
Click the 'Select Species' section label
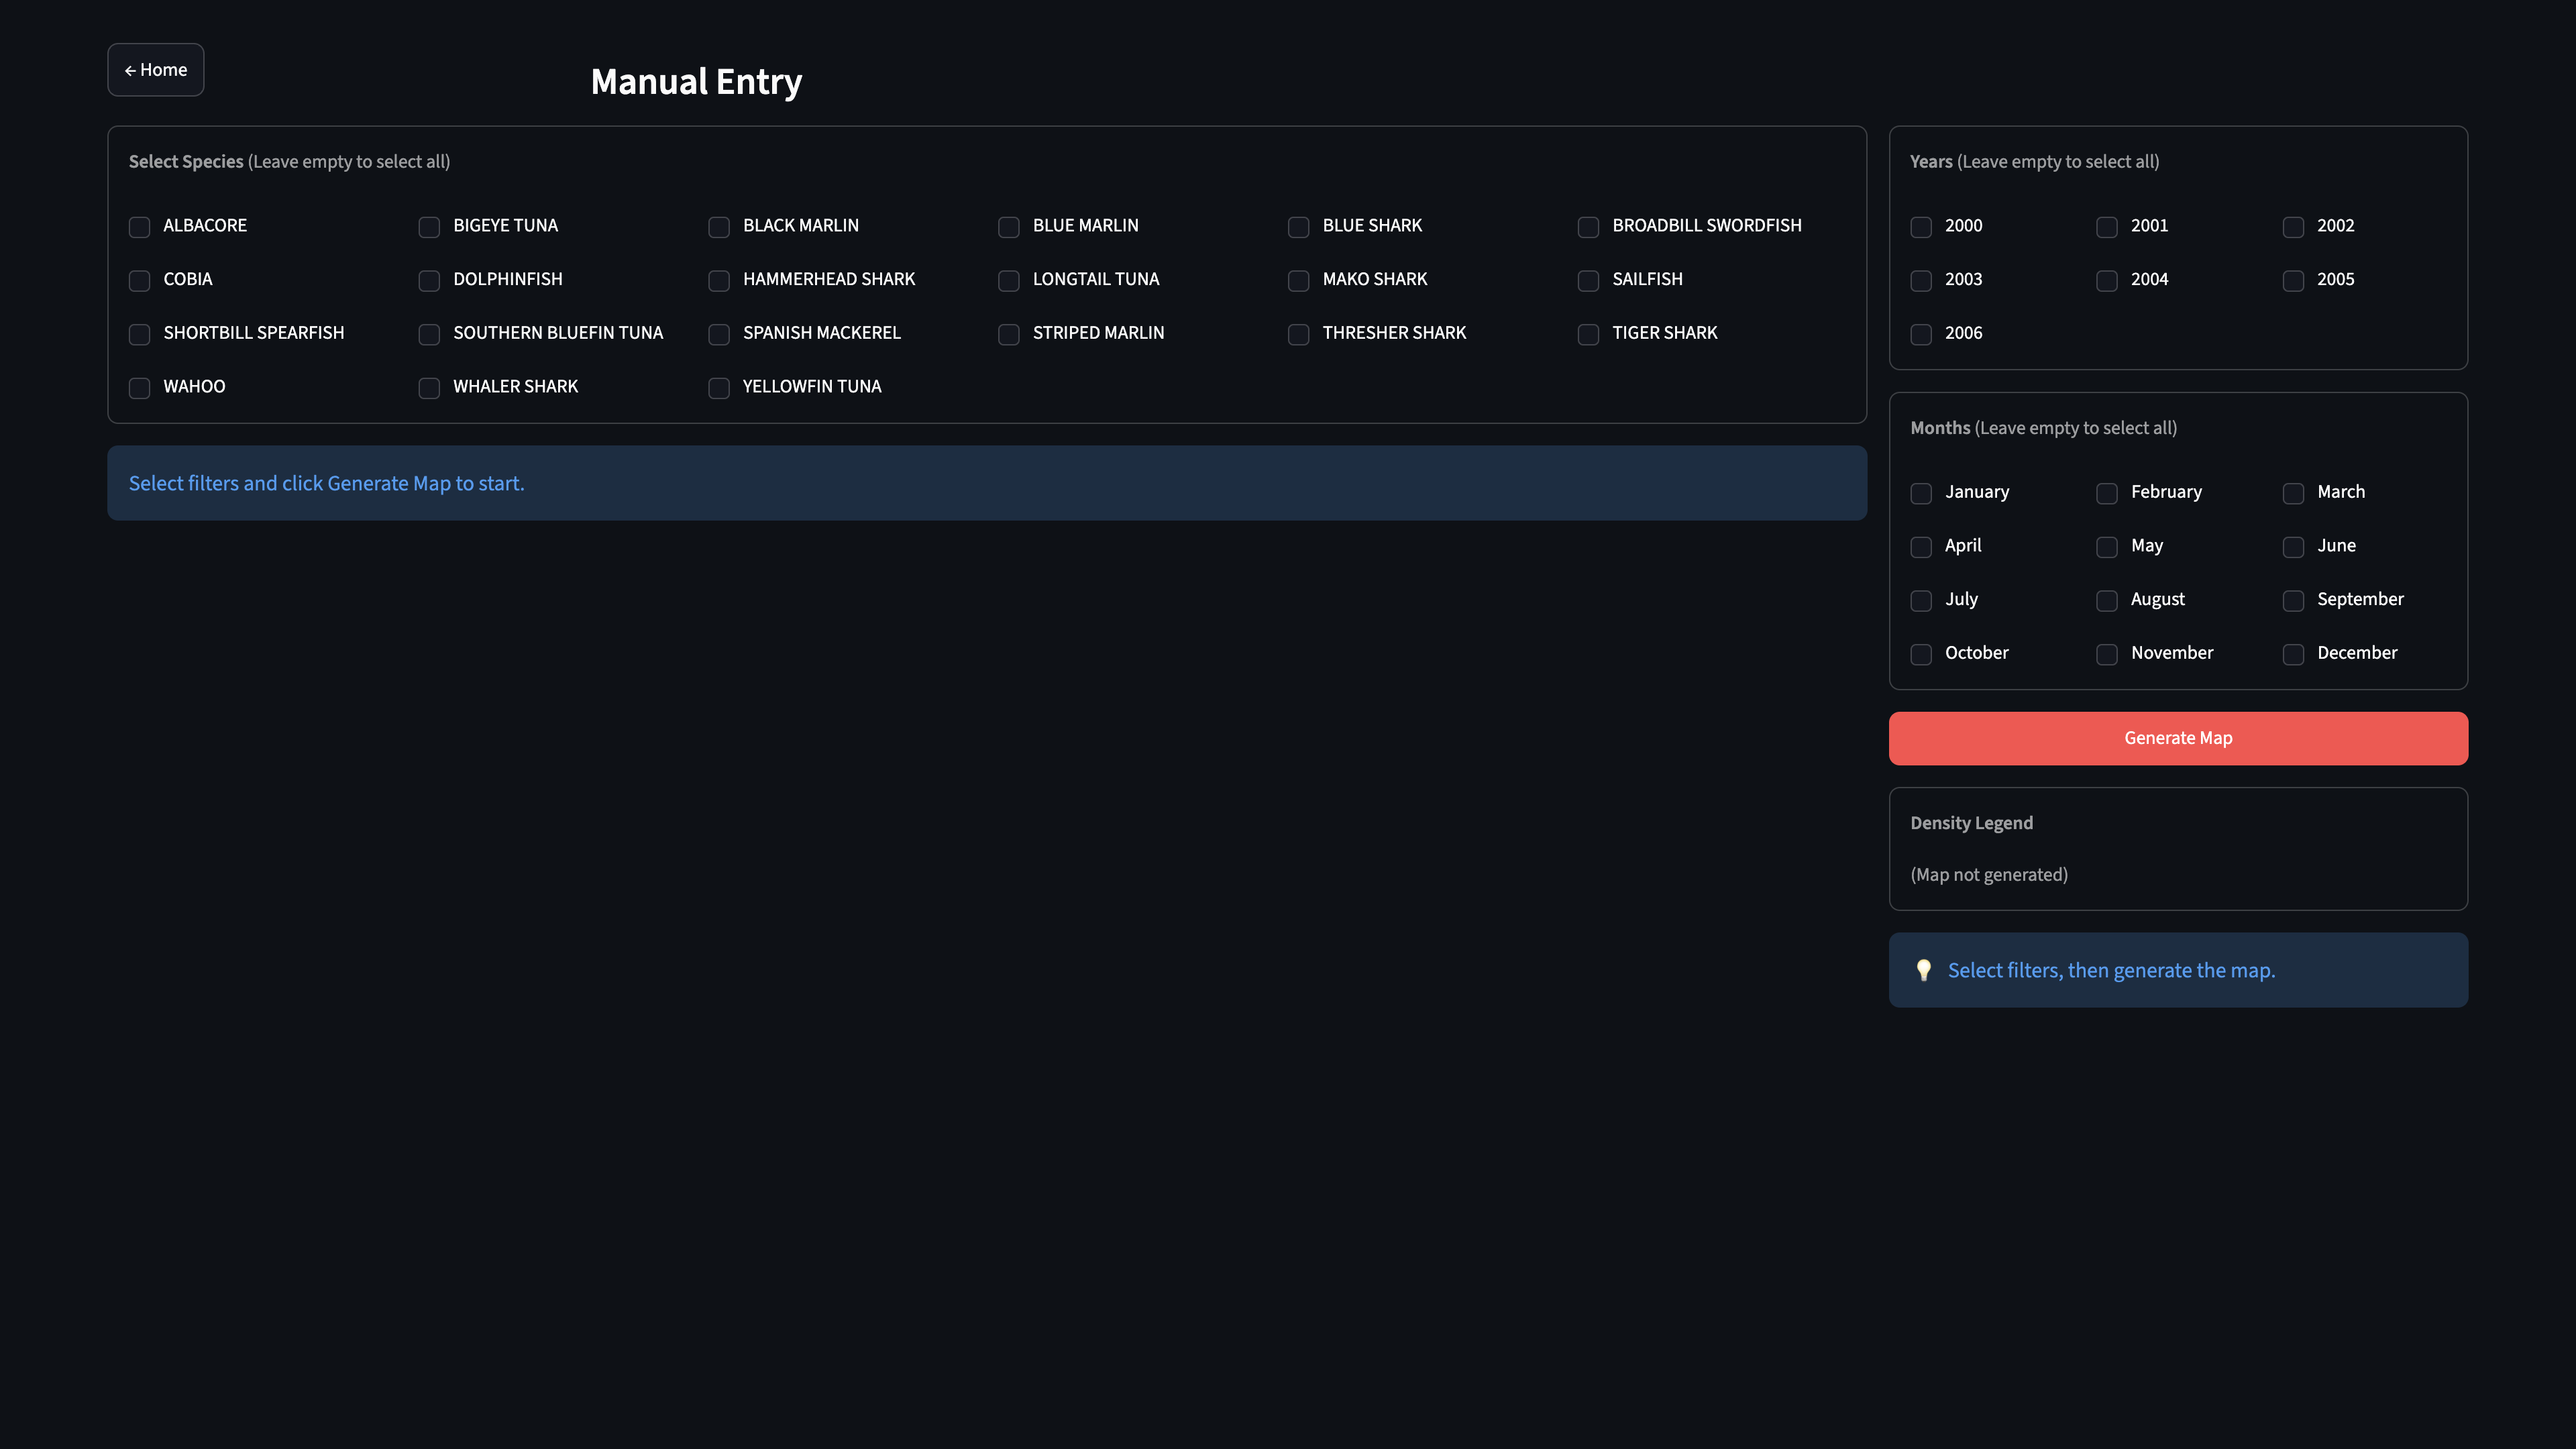186,161
